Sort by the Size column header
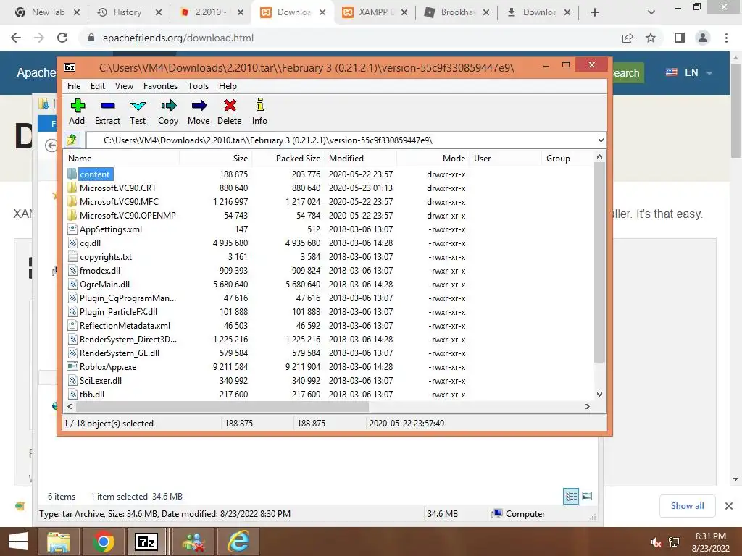Screen dimensions: 742x556 pos(216,159)
